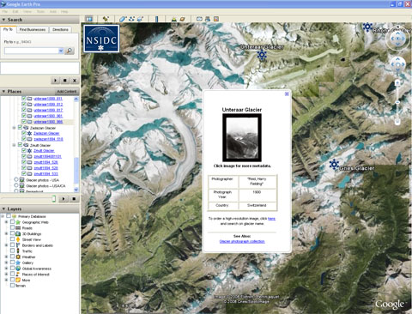
Task: Enable the Borders and Labels checkbox
Action: point(12,245)
